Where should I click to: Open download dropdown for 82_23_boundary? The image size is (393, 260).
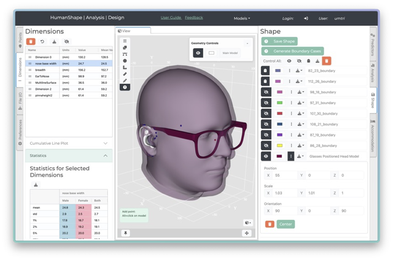pos(299,71)
